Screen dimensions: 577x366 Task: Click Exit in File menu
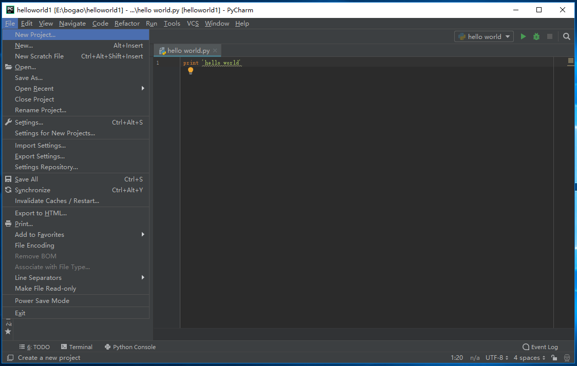pyautogui.click(x=76, y=313)
